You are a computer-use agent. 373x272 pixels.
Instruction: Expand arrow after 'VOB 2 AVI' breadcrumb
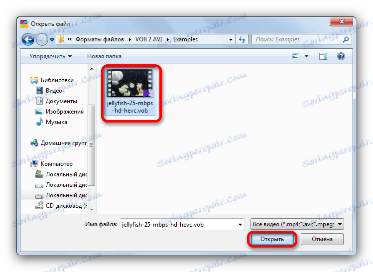[x=167, y=39]
